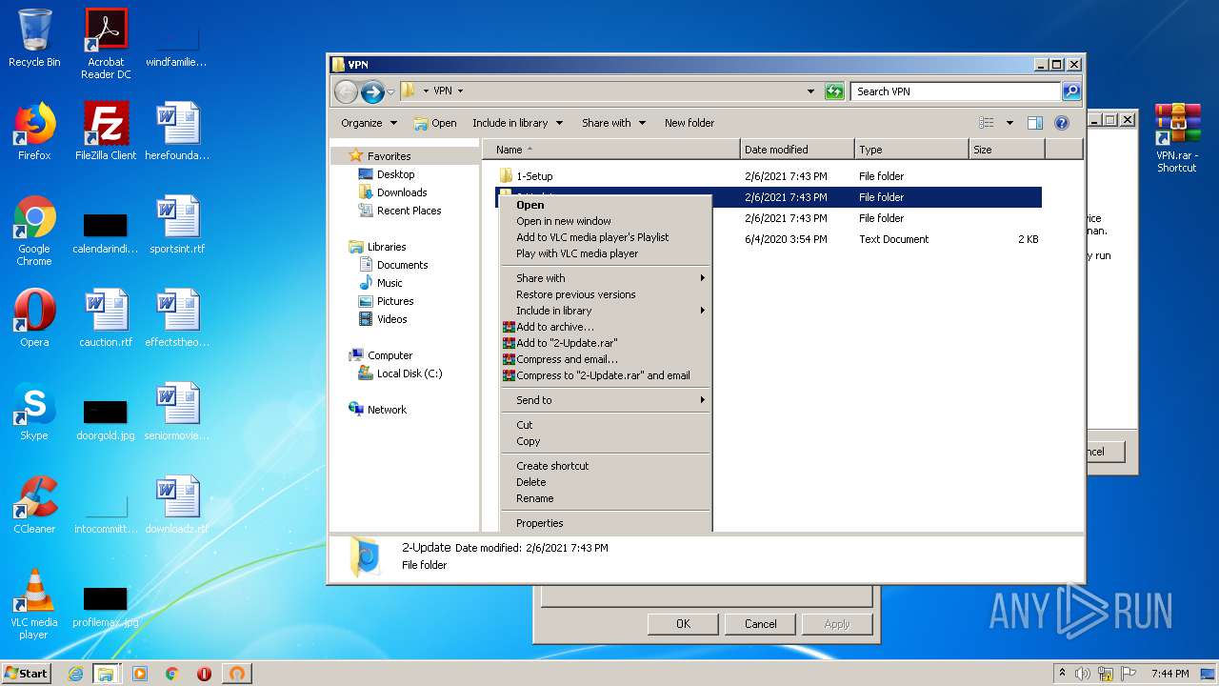Click OK button in background dialog

pyautogui.click(x=683, y=624)
